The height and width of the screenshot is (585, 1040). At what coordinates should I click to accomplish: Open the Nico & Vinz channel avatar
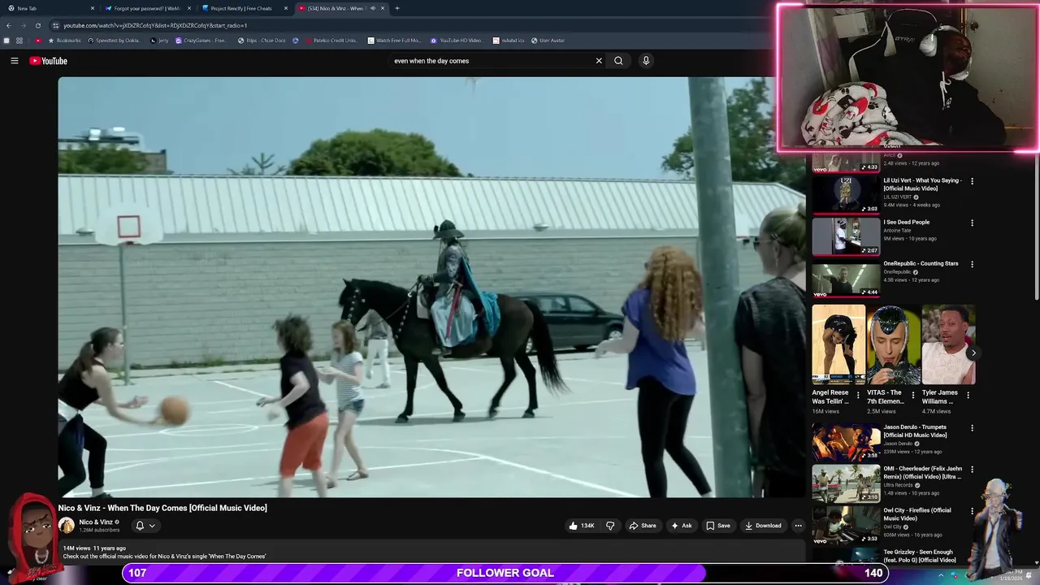pos(67,526)
